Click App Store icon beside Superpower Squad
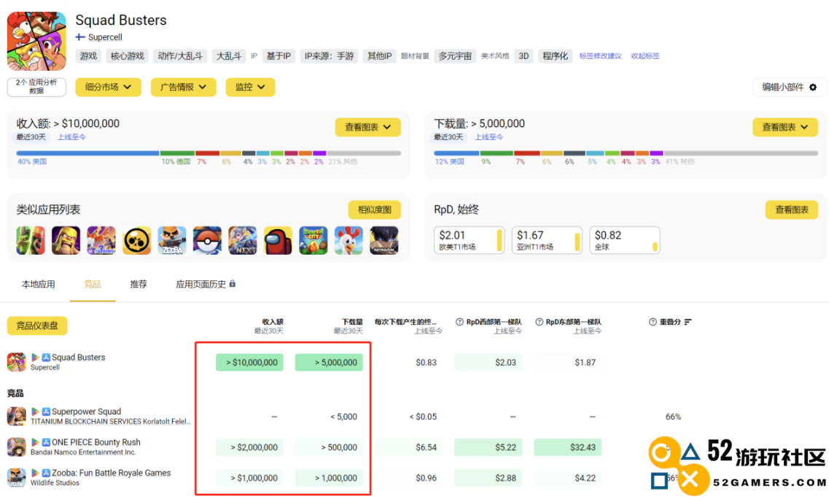 coord(46,412)
